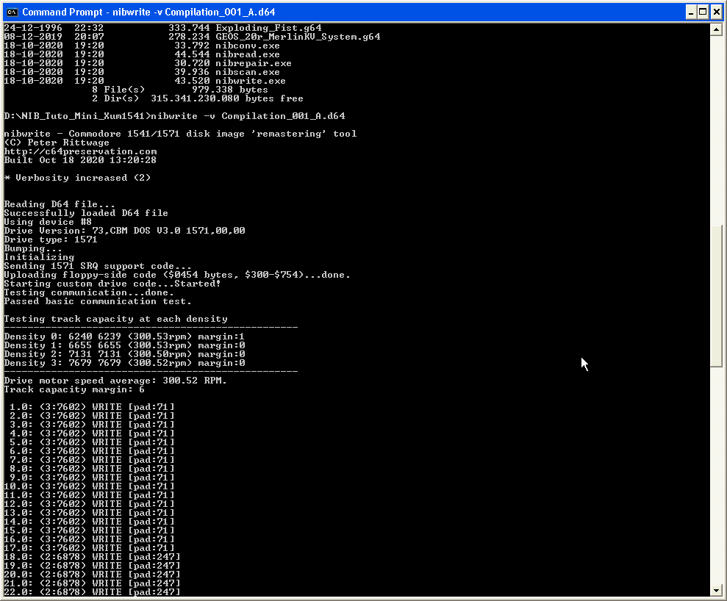The image size is (727, 601).
Task: Minimize the Command Prompt window
Action: (691, 12)
